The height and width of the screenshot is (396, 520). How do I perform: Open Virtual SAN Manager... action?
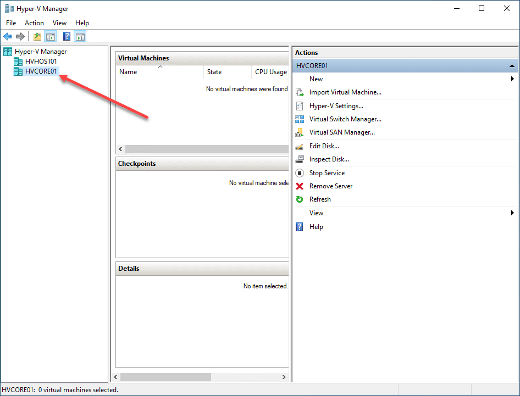342,132
